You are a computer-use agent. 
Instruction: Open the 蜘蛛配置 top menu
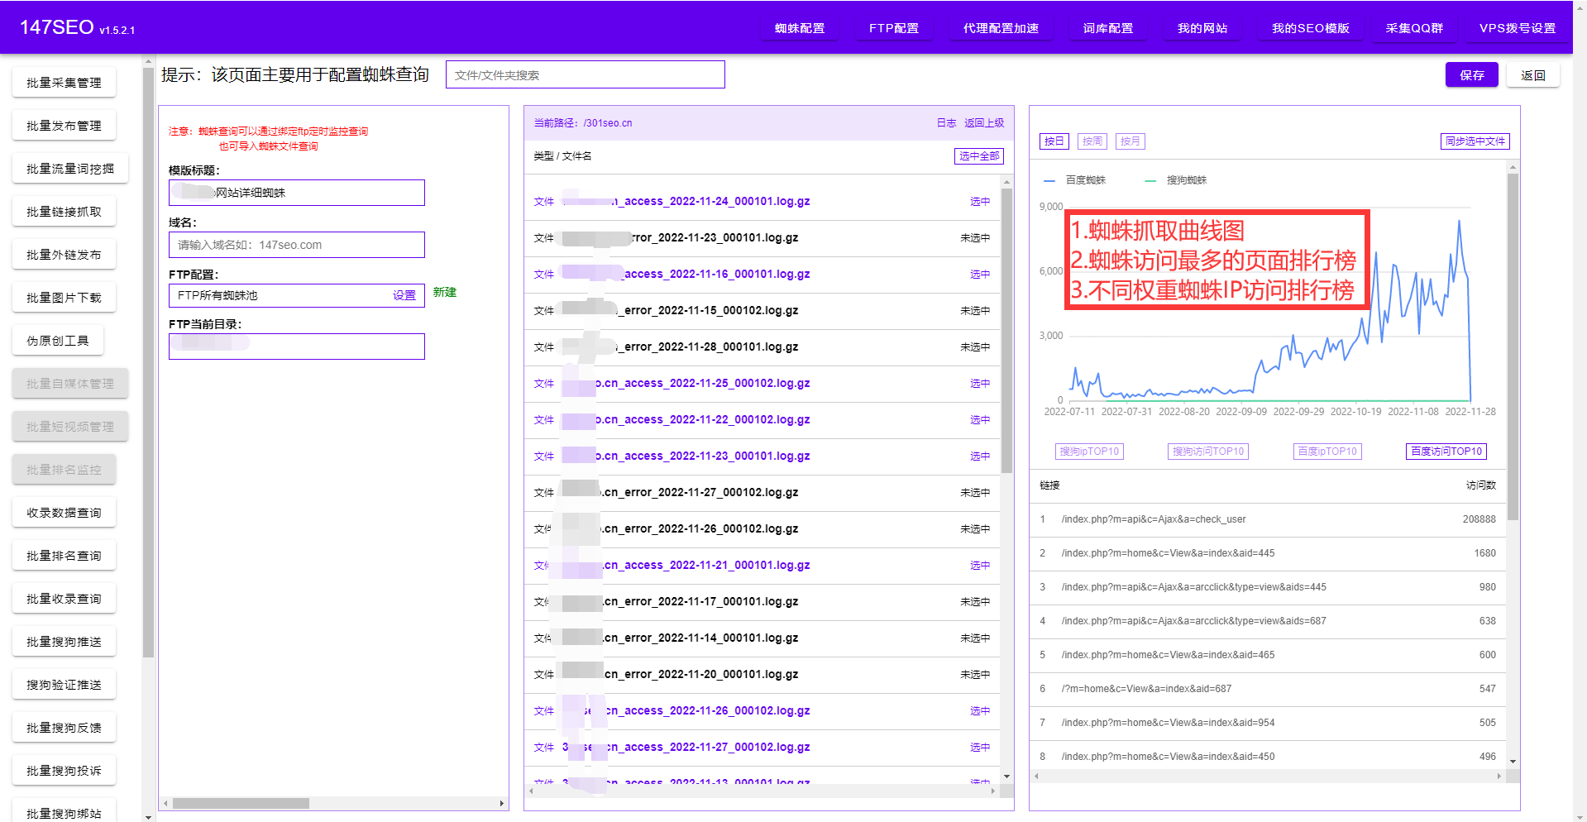[x=799, y=28]
